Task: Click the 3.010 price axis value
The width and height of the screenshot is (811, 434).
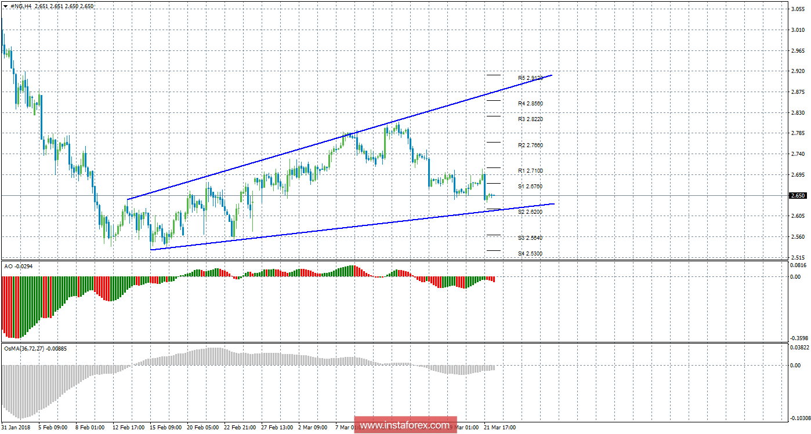Action: point(798,31)
